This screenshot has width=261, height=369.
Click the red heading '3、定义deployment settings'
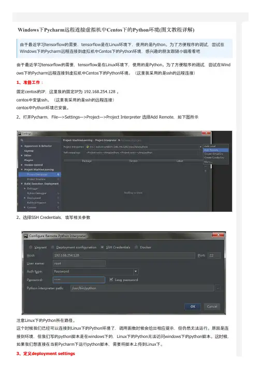pos(46,353)
